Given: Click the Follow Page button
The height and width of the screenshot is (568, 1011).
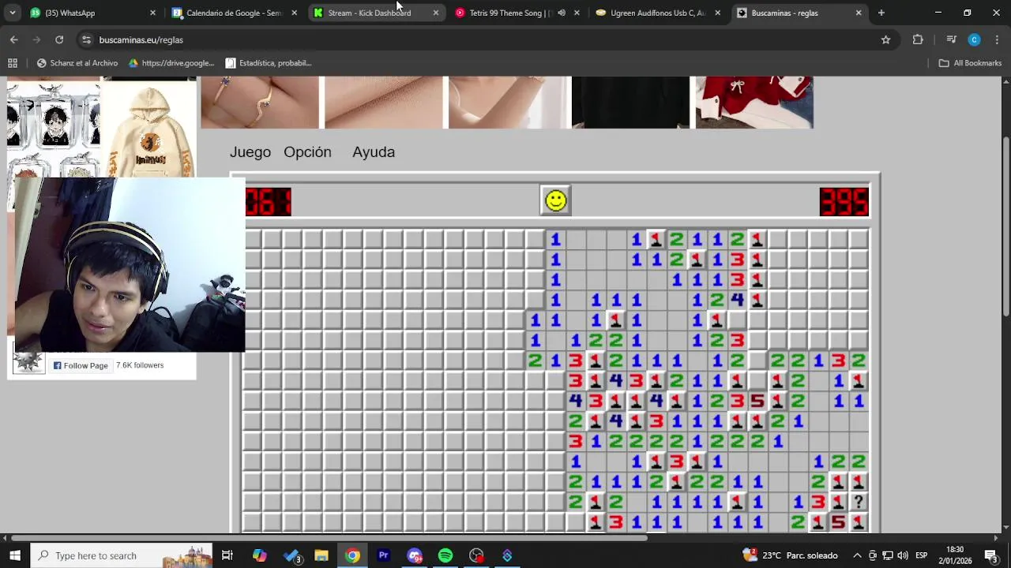Looking at the screenshot, I should (x=81, y=365).
